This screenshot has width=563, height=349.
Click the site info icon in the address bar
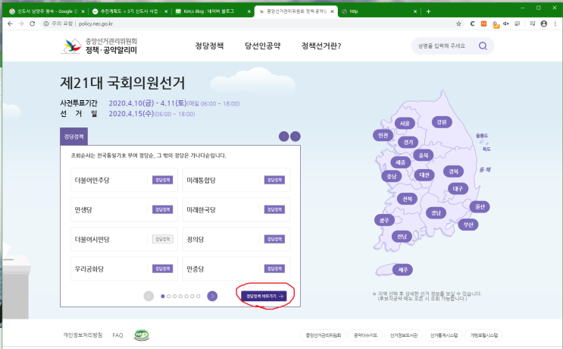[x=46, y=24]
